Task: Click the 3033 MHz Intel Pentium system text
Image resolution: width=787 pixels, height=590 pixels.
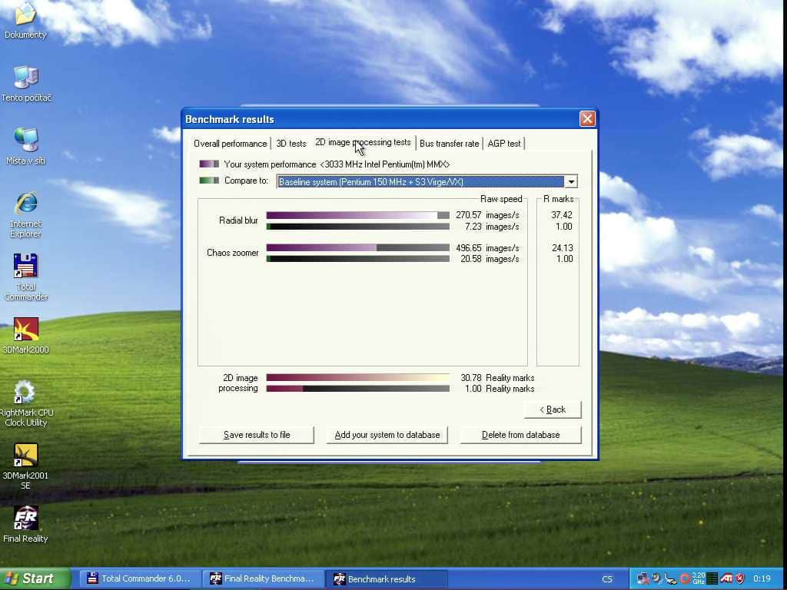Action: pos(384,164)
